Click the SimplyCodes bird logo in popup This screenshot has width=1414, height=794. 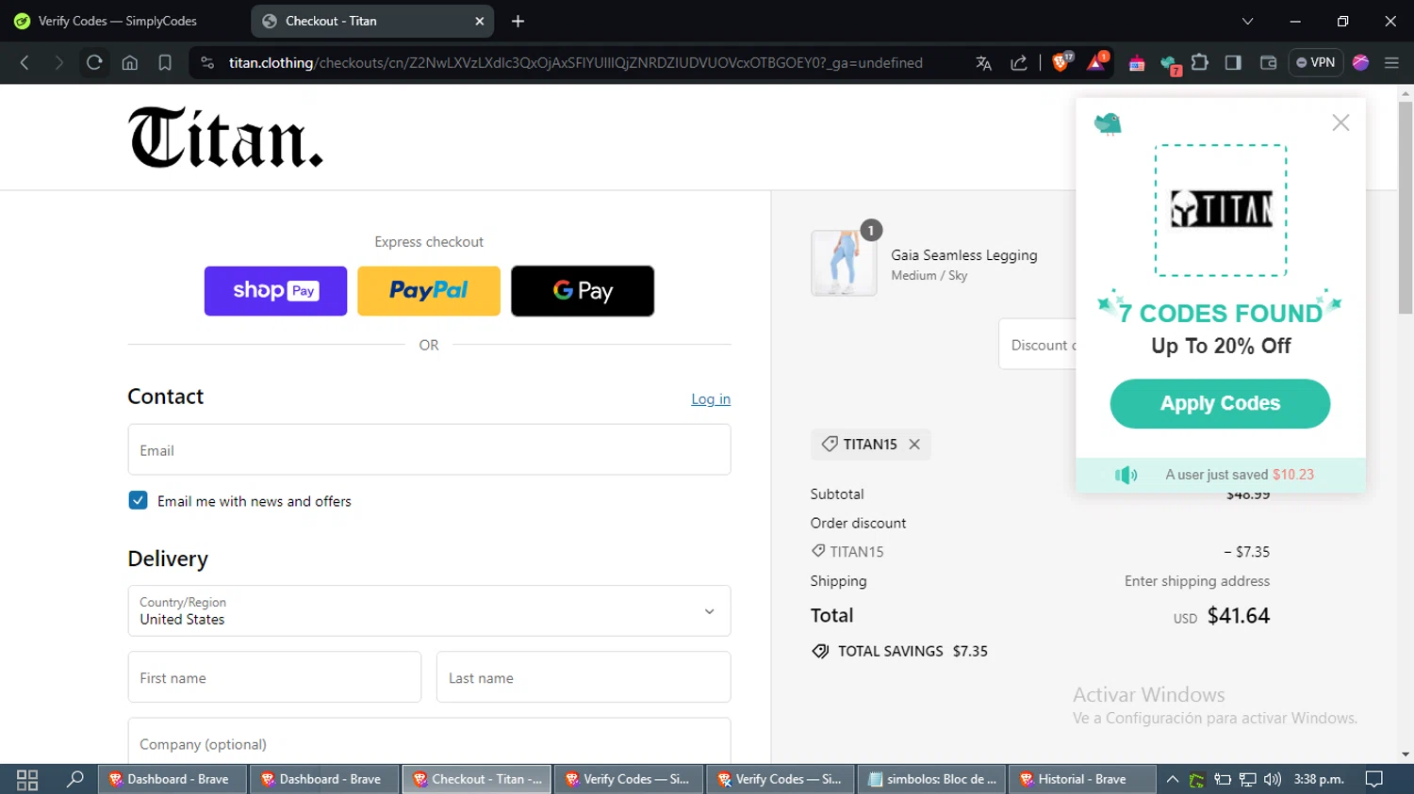[1108, 123]
